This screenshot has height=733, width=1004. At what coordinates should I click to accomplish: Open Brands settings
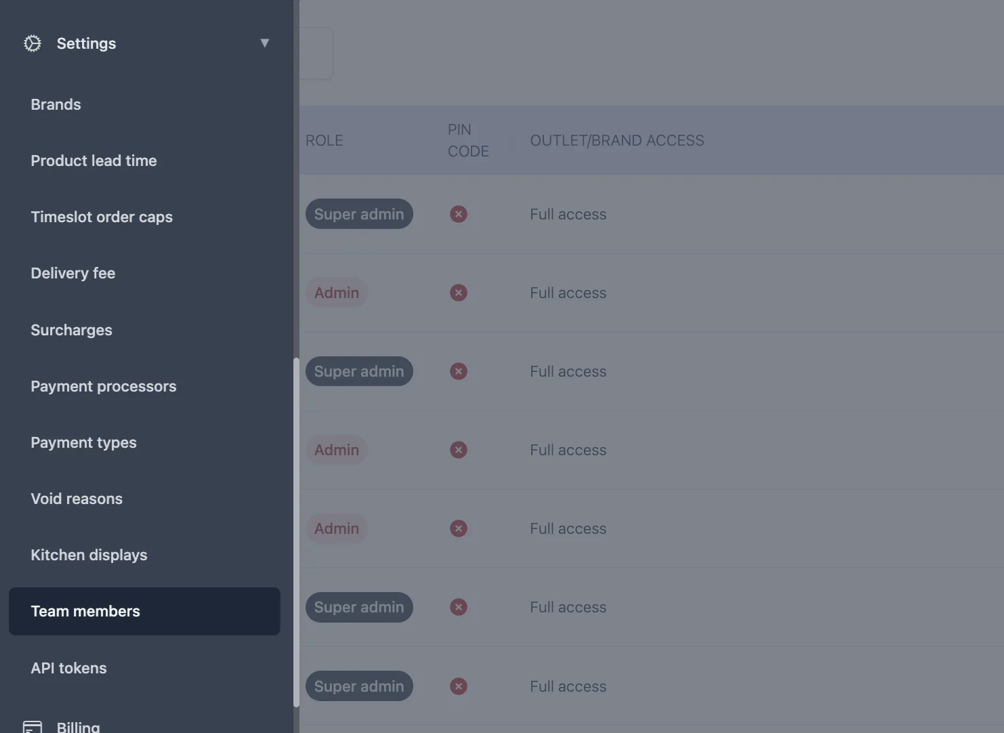[56, 104]
